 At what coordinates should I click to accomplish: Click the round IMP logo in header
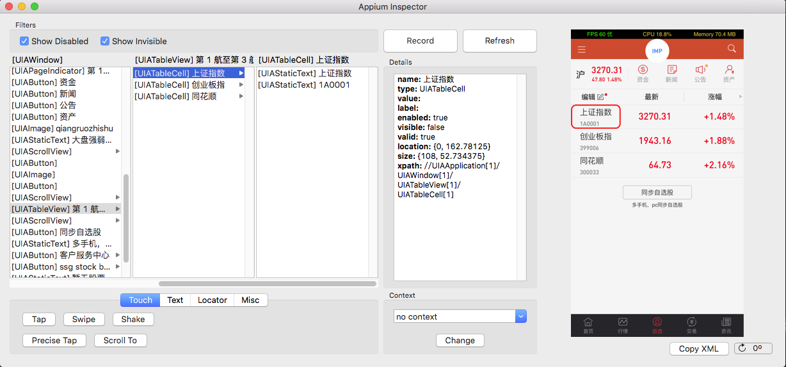[657, 51]
